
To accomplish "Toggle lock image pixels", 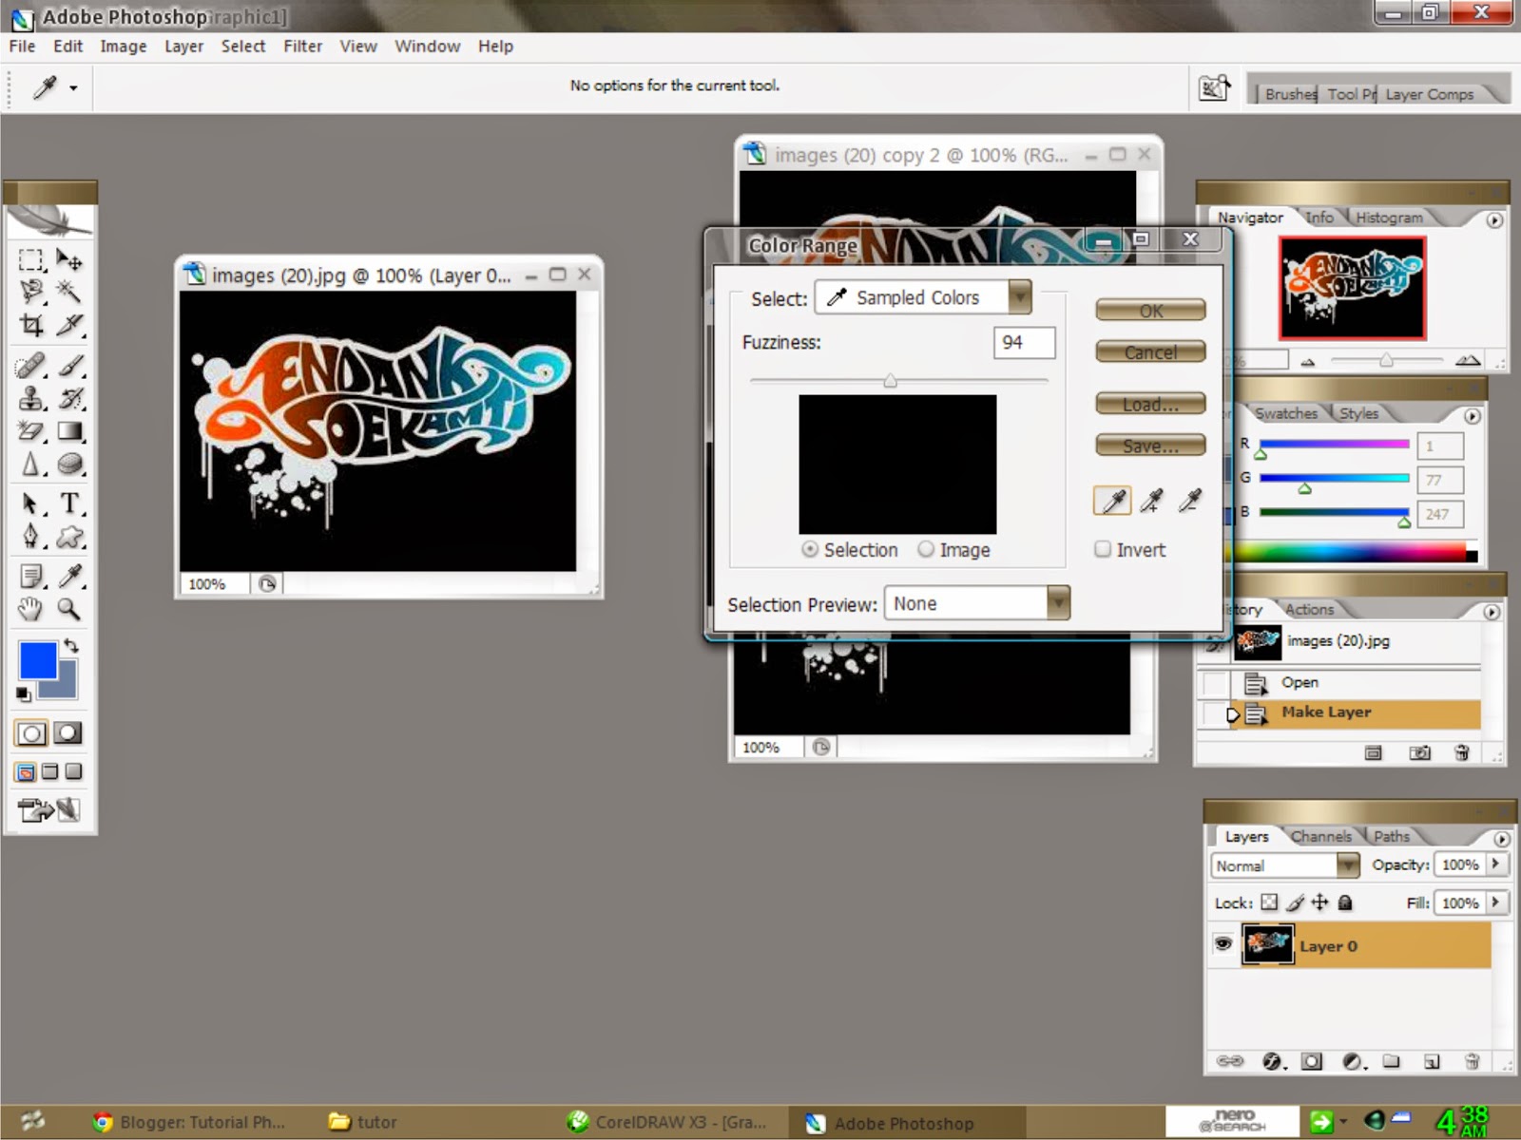I will point(1295,902).
